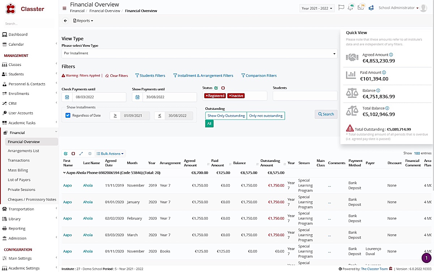Screen dimensions: 434x272
Task: Click the Agreed Amount info icon
Action: [391, 55]
